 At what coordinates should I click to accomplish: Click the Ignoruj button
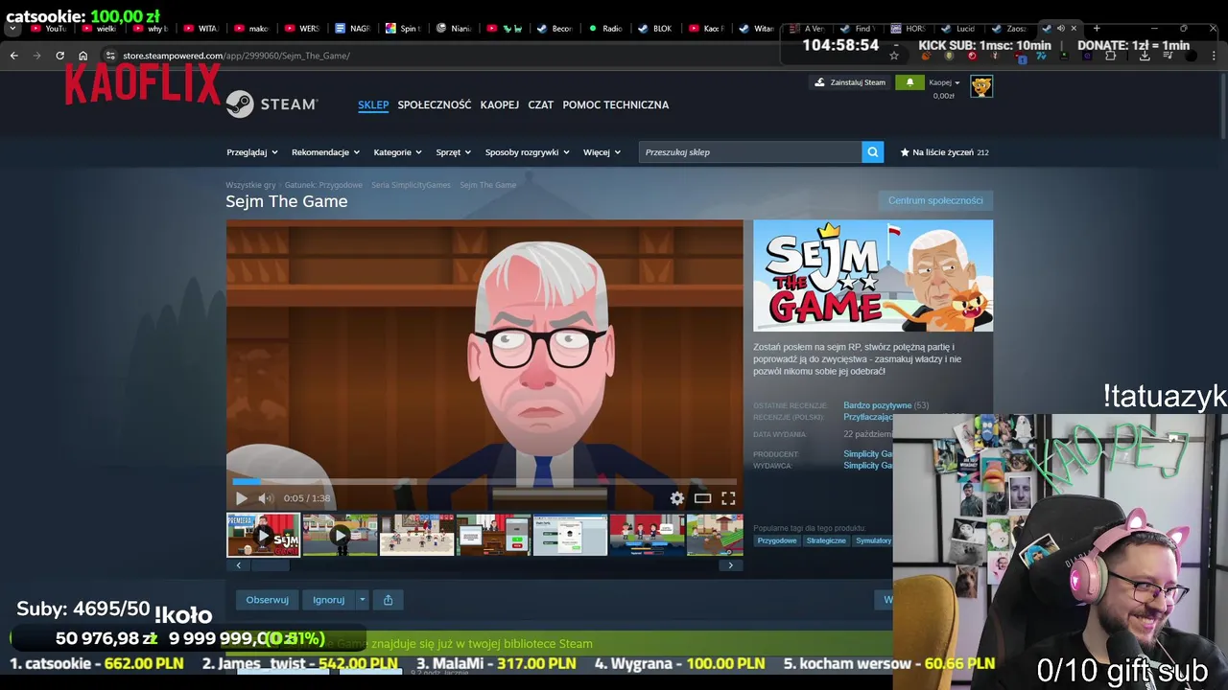click(x=328, y=600)
